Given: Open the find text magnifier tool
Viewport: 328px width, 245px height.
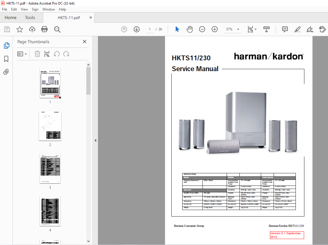Looking at the screenshot, I should tap(57, 29).
